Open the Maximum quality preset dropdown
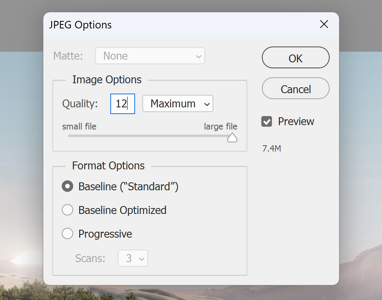The width and height of the screenshot is (382, 300). 178,103
